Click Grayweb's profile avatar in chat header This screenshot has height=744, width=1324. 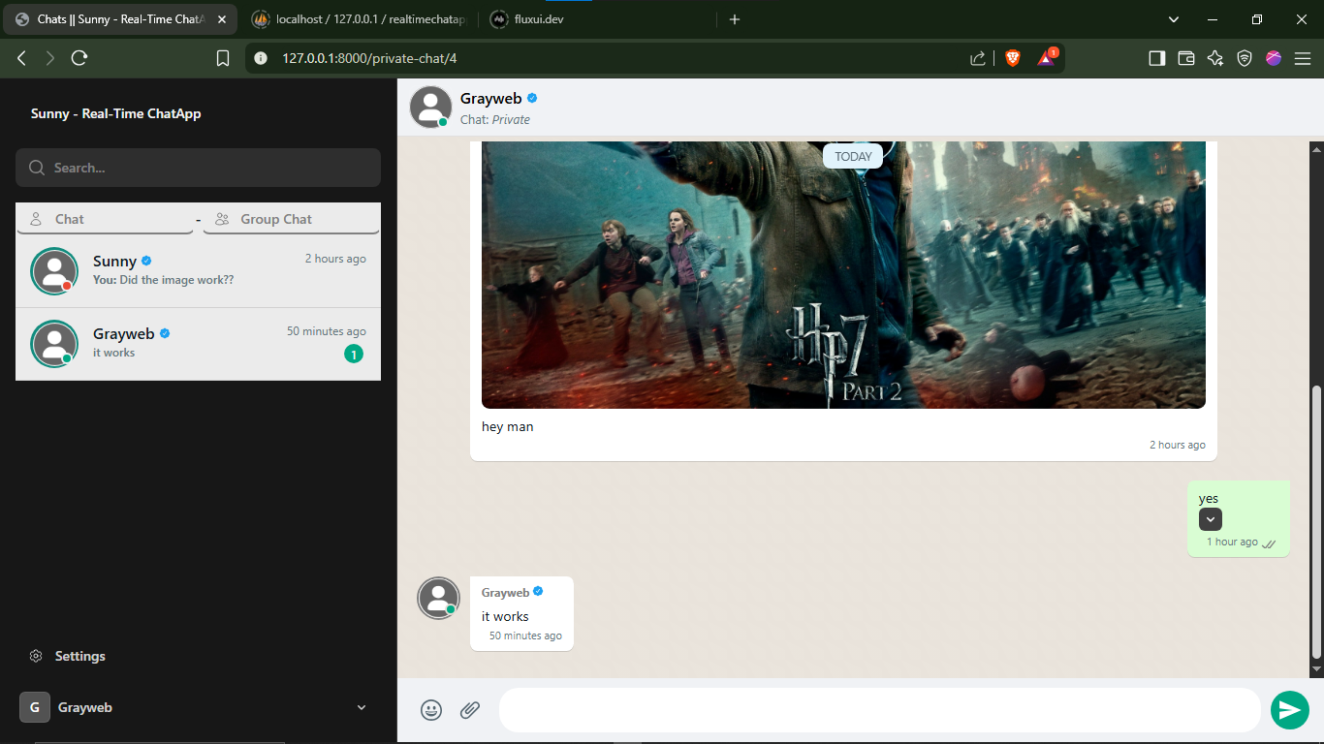(x=430, y=107)
